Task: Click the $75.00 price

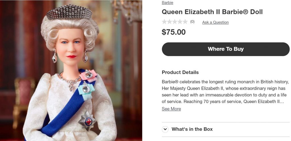Action: pos(174,32)
